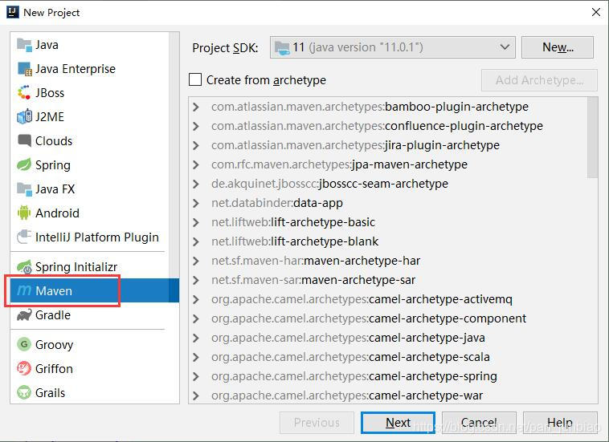Expand net.databinder data-app node
Screen dimensions: 609x442
coord(196,203)
